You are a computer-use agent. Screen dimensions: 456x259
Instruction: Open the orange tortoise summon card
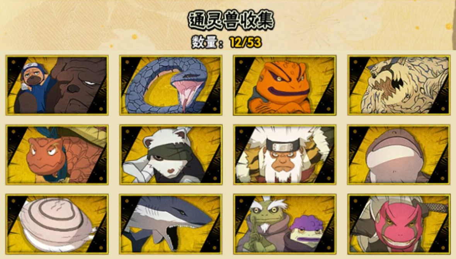coord(57,155)
